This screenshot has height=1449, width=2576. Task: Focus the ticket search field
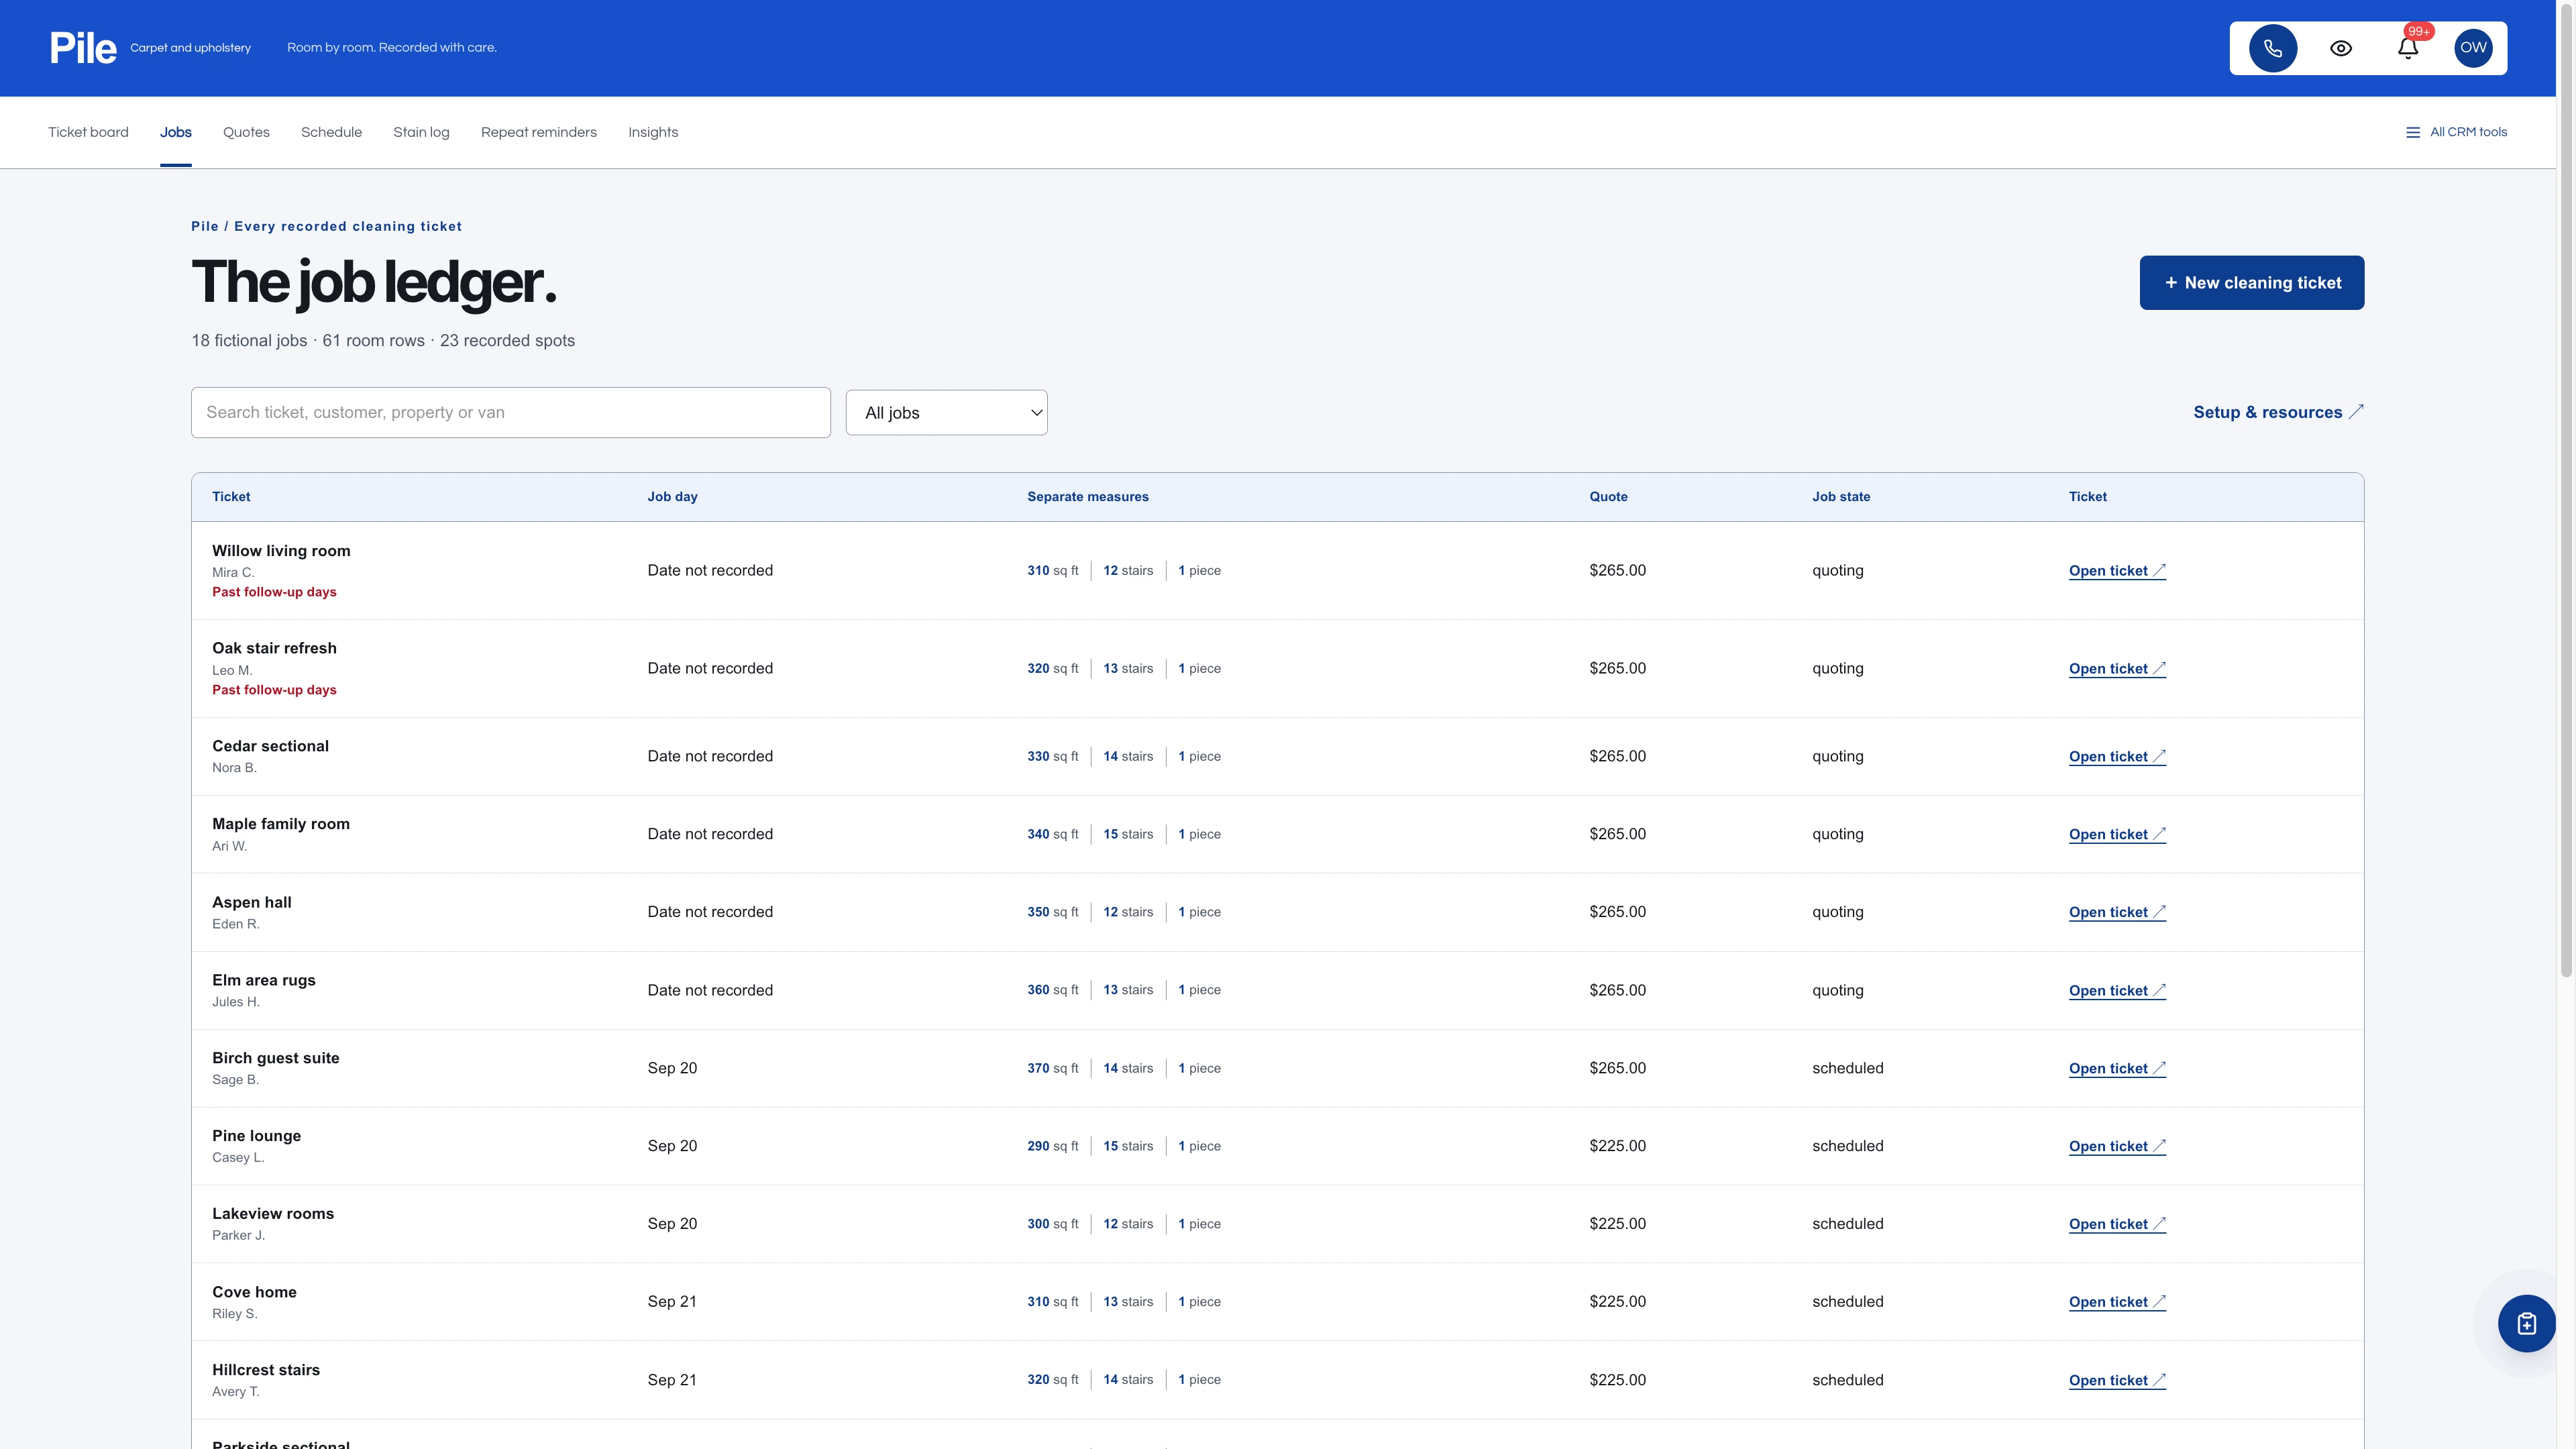[511, 413]
